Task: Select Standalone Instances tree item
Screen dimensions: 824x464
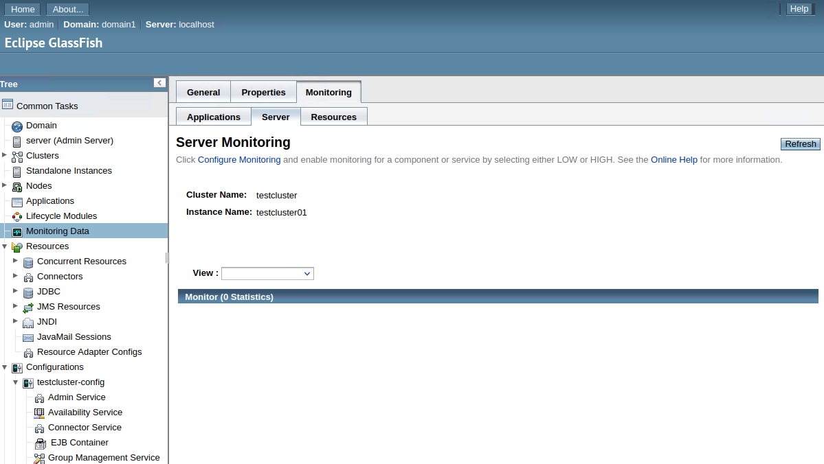Action: [x=69, y=171]
